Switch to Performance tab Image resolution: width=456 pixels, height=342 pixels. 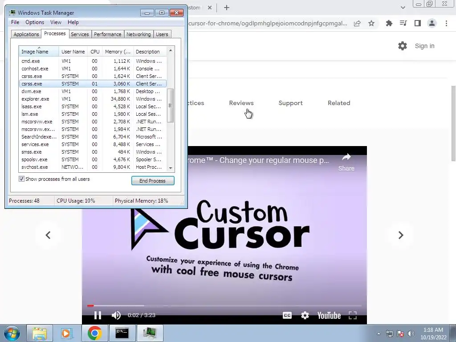click(x=108, y=34)
